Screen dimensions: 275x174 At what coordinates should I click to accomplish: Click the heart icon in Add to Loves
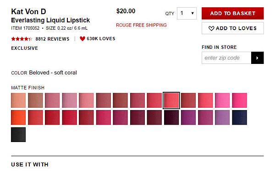[211, 28]
